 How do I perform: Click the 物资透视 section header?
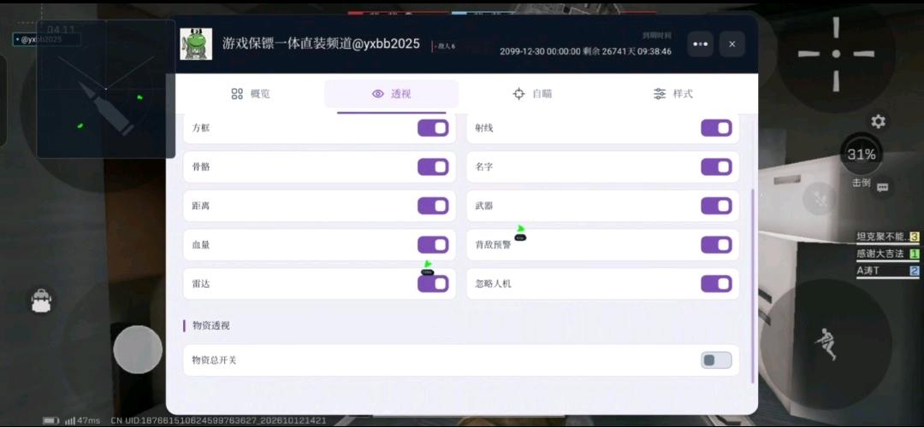tap(211, 326)
